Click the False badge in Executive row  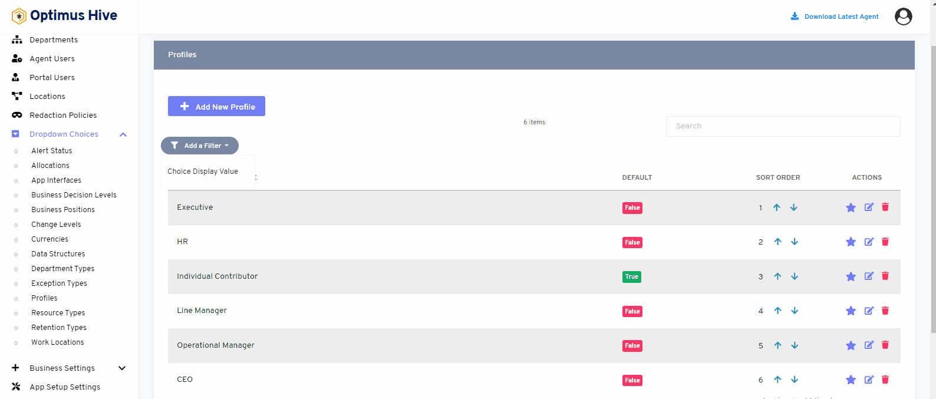click(632, 208)
